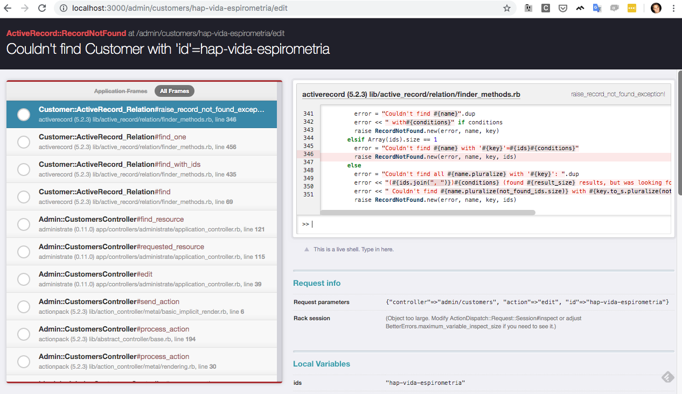Click the finder_methods.rb file path heading
This screenshot has width=682, height=394.
click(411, 94)
